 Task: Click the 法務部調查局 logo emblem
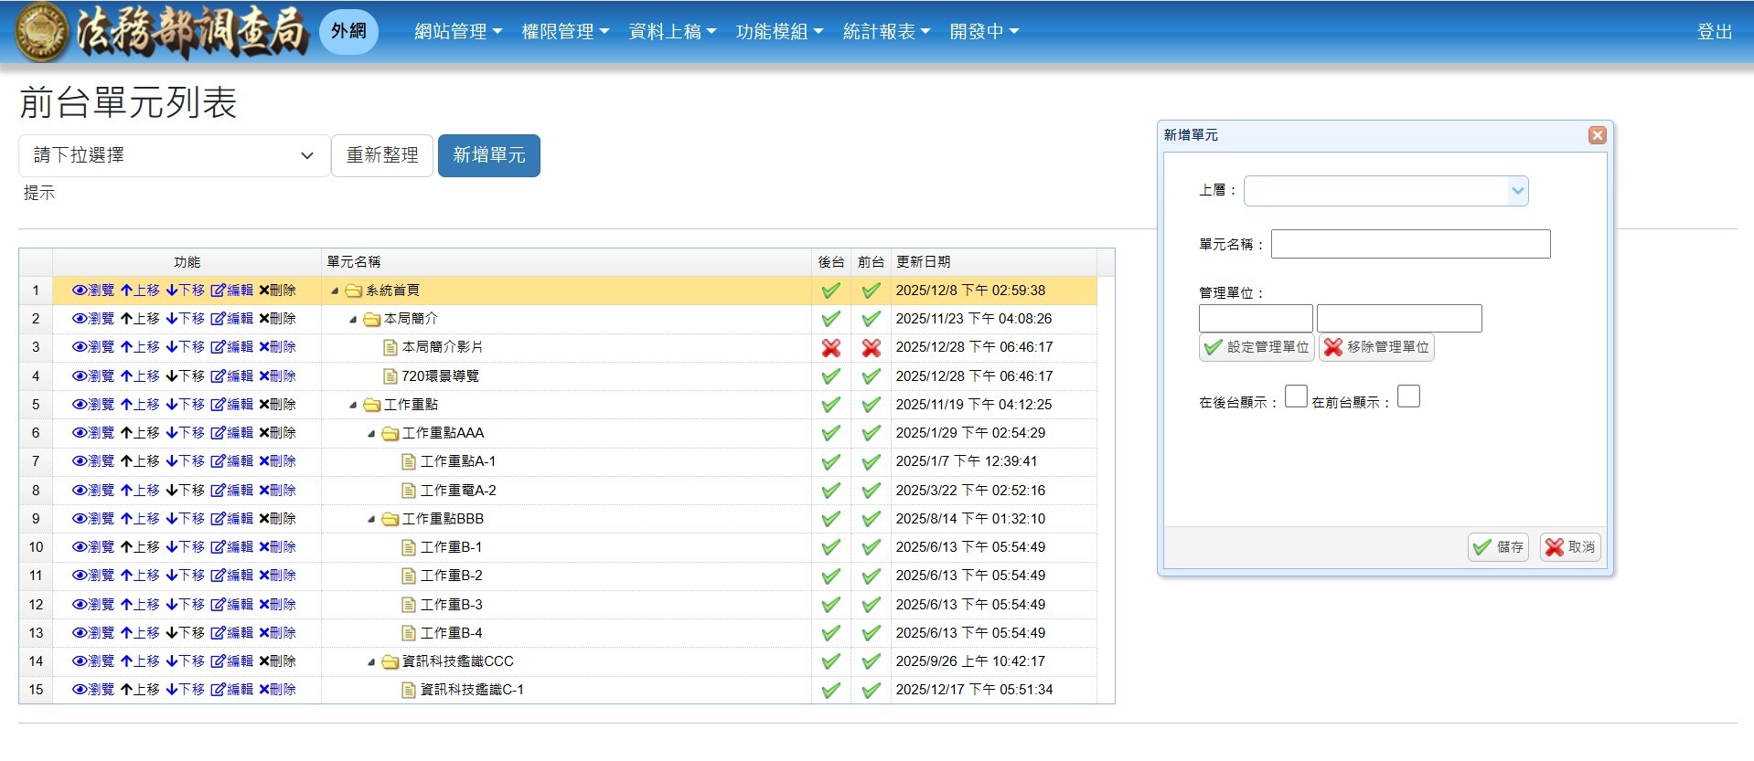[41, 31]
